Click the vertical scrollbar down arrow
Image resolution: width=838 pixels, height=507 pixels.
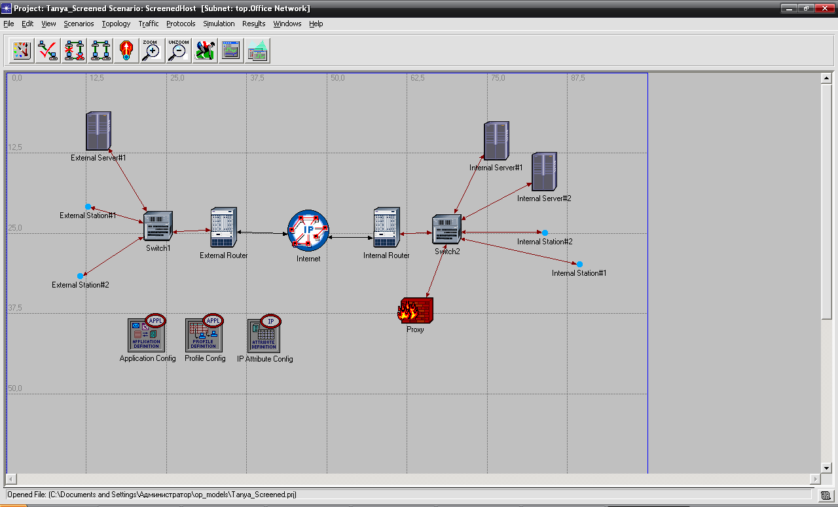pyautogui.click(x=826, y=468)
